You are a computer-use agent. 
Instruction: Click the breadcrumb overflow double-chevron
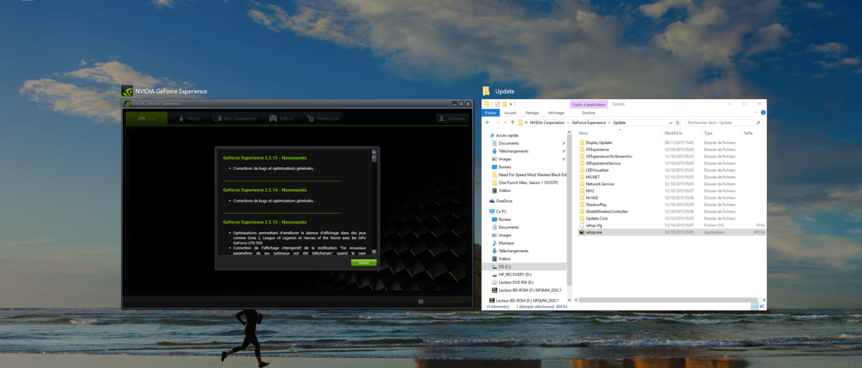click(x=526, y=123)
